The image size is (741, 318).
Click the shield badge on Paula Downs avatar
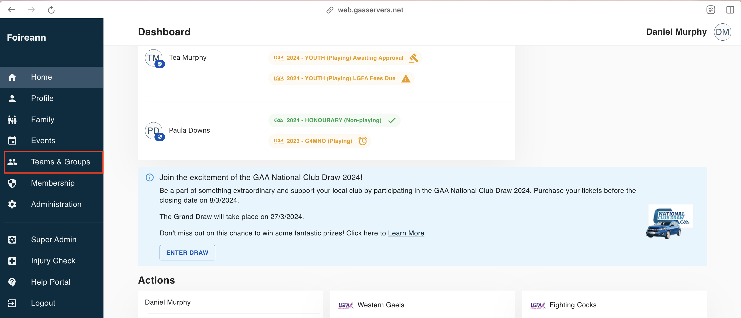pyautogui.click(x=160, y=137)
